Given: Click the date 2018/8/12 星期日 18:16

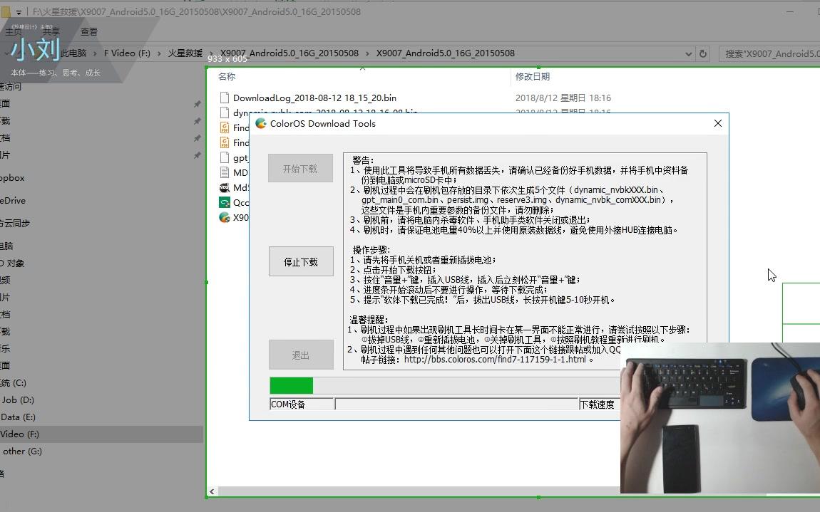Looking at the screenshot, I should click(563, 98).
